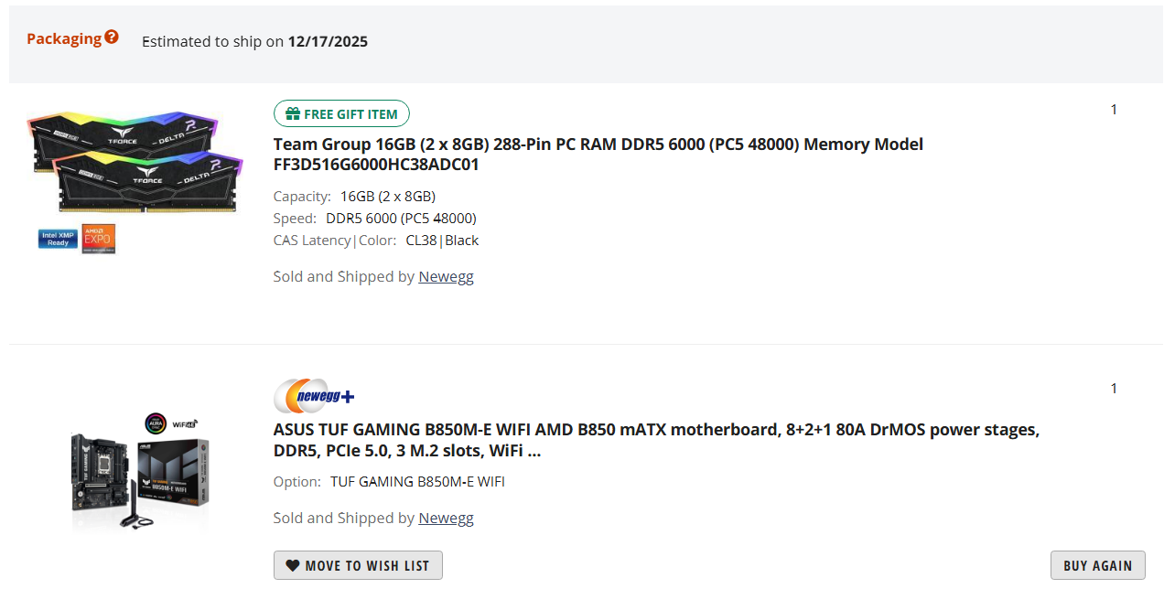Click the AMD EXPO badge
This screenshot has width=1164, height=610.
pyautogui.click(x=99, y=239)
